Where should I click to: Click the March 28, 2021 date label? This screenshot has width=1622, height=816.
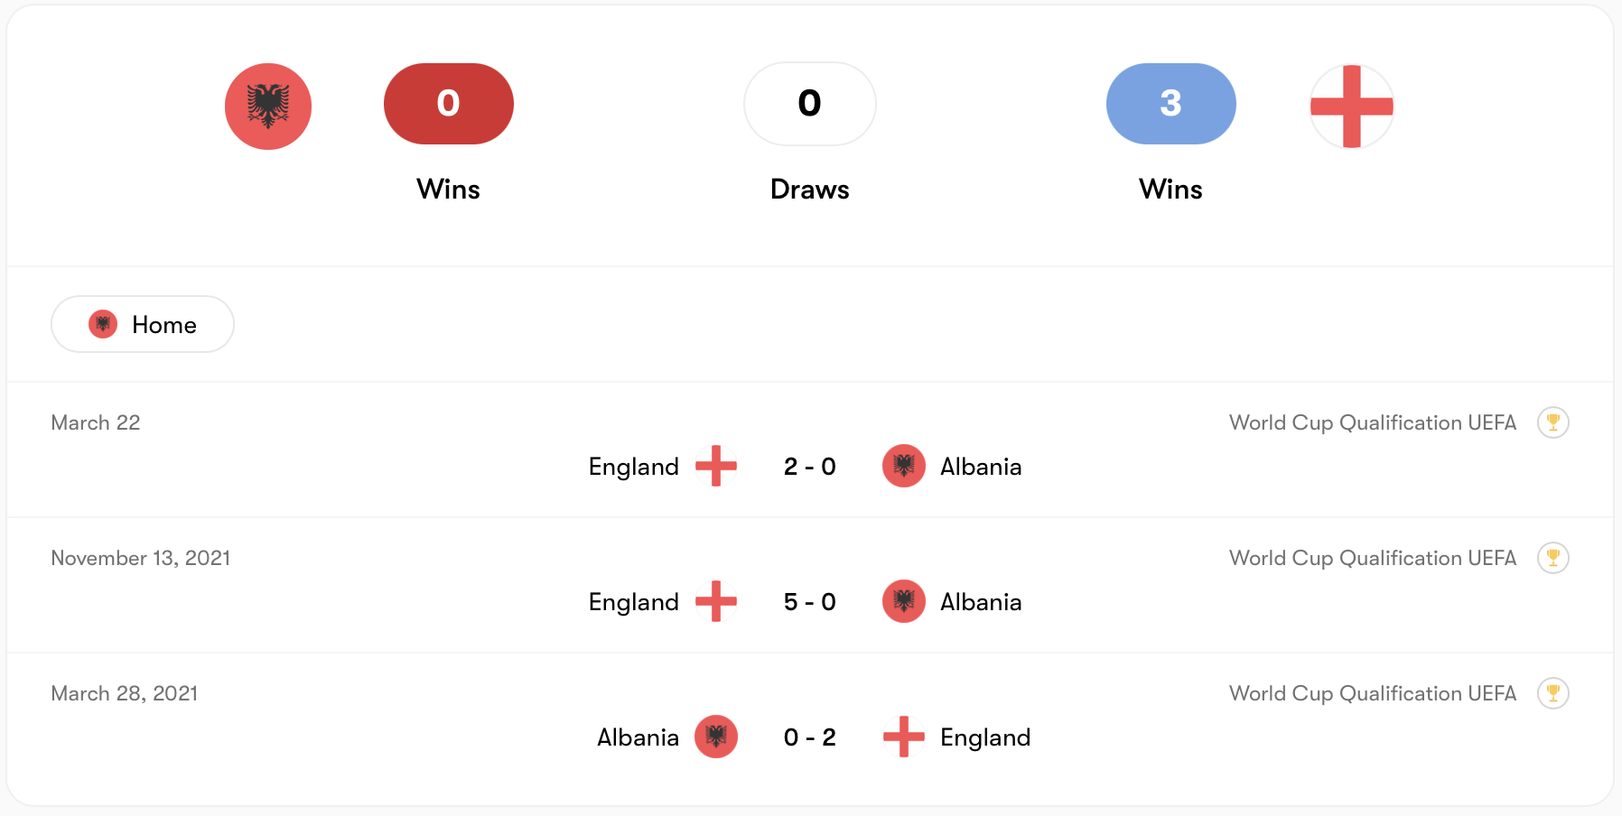click(125, 693)
